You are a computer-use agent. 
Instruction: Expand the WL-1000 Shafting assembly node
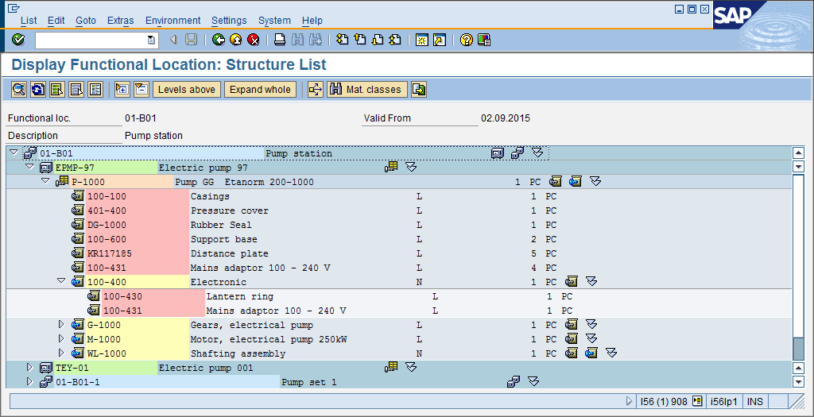coord(61,353)
